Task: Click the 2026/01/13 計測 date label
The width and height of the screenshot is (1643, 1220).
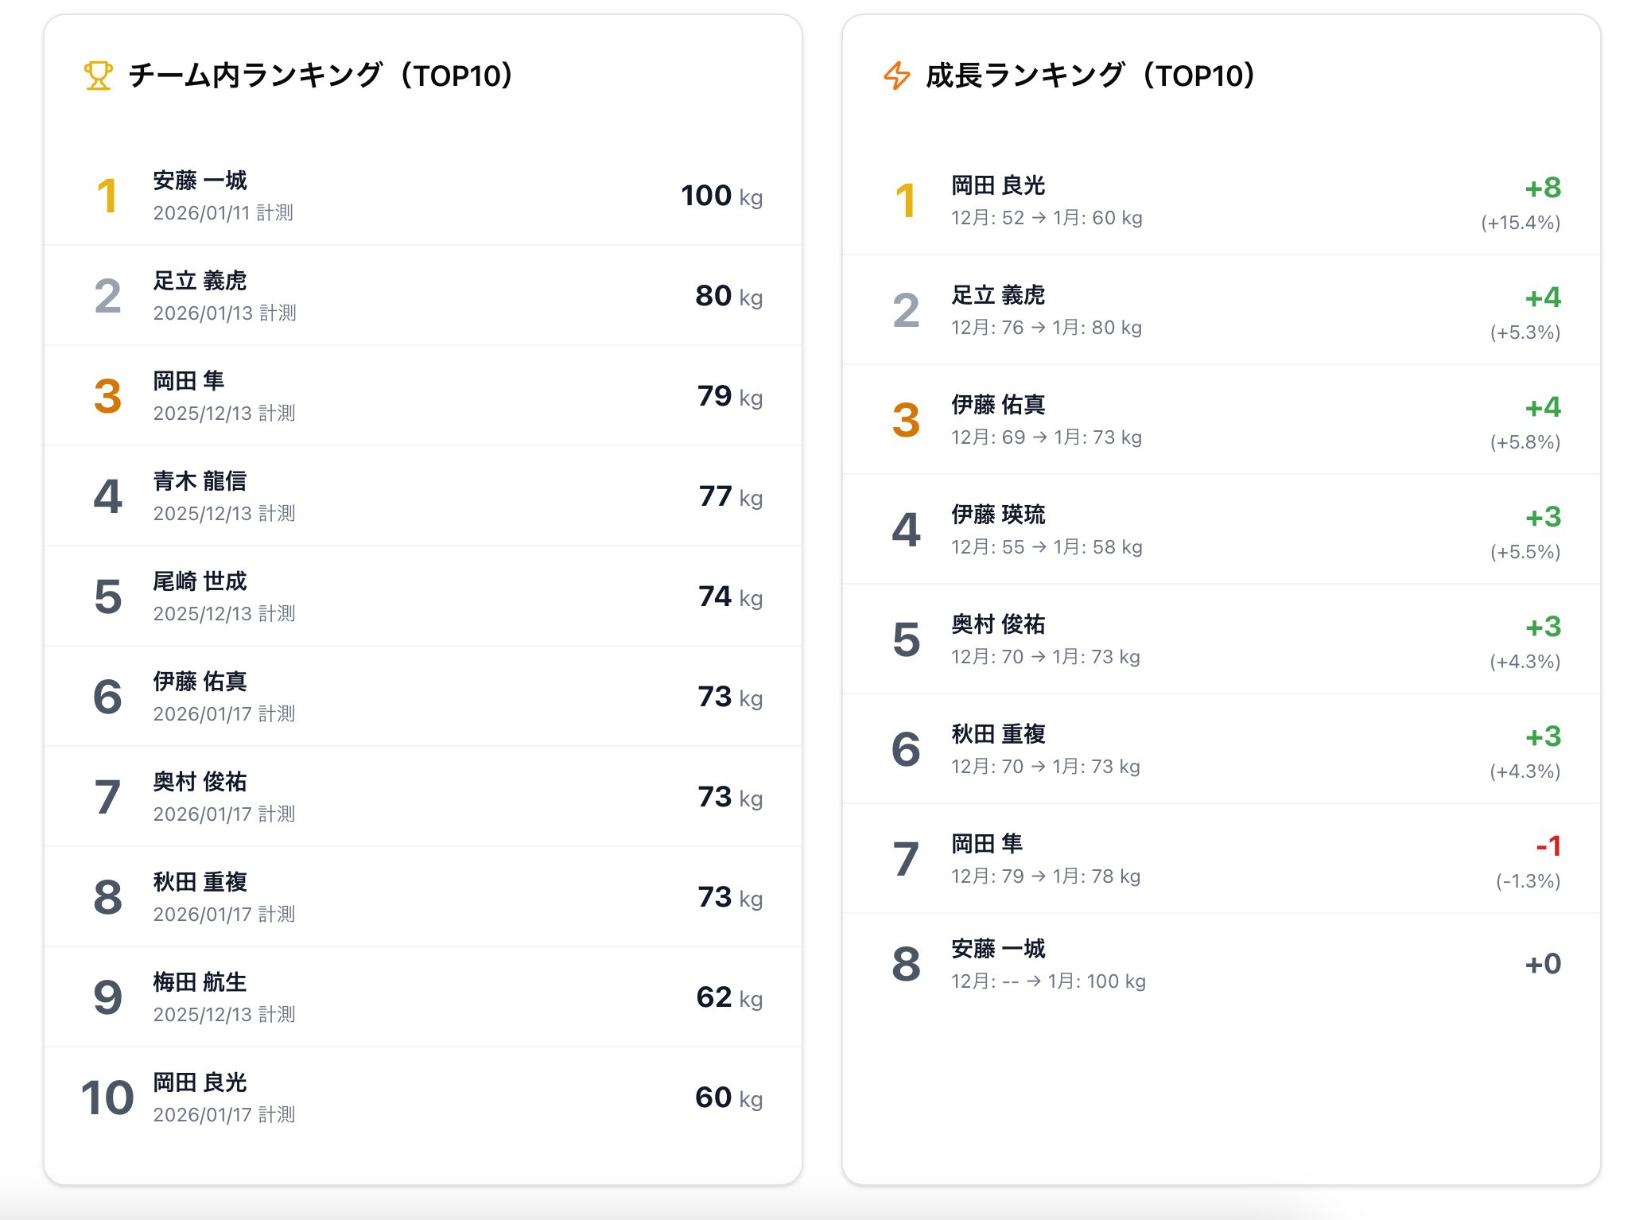Action: click(224, 313)
